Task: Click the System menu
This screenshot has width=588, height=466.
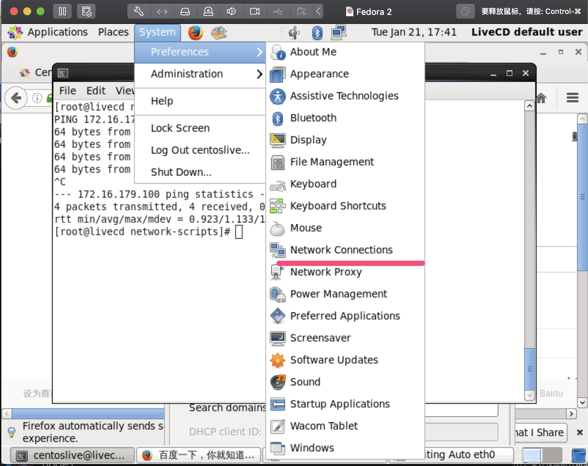Action: 157,32
